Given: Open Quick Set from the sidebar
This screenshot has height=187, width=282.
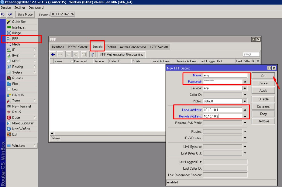Looking at the screenshot, I should coord(21,22).
